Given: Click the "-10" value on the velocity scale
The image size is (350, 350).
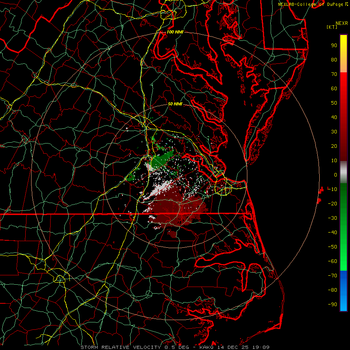Looking at the screenshot, I should pos(332,189).
